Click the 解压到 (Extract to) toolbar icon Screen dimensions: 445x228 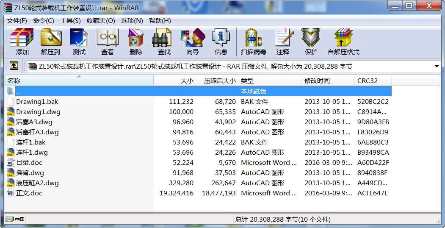point(51,37)
